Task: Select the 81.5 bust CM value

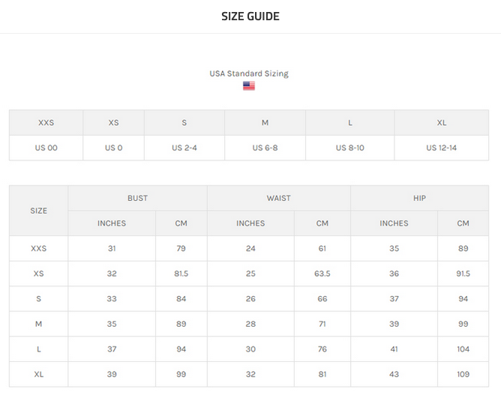Action: 181,274
